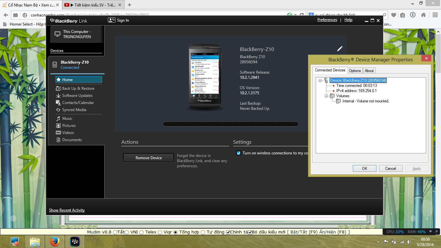Open BlackBerry Link from the taskbar

pyautogui.click(x=75, y=241)
